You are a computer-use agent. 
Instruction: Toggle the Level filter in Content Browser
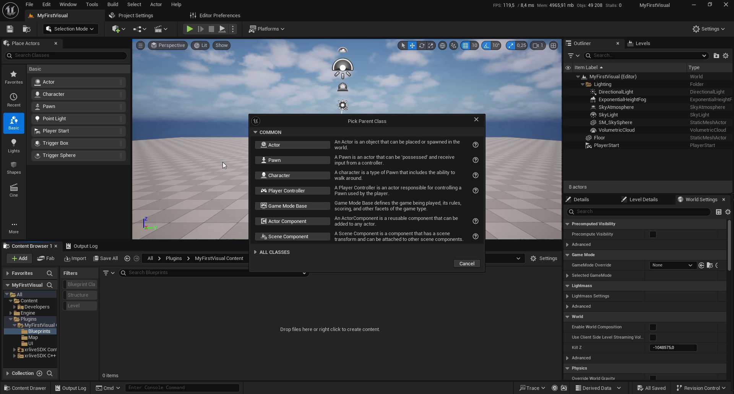coord(80,306)
